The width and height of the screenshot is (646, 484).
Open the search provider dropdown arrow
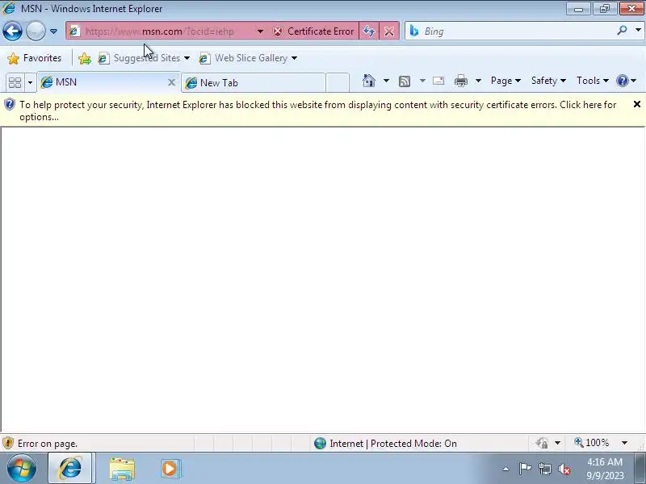(x=638, y=31)
